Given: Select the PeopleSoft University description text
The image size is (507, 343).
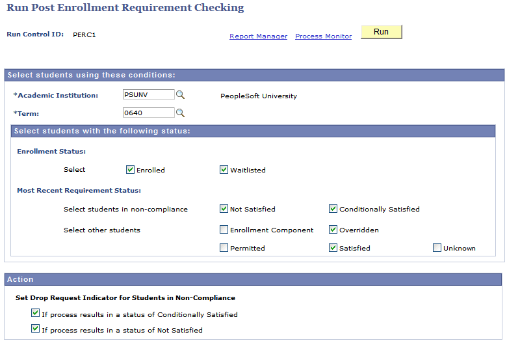Looking at the screenshot, I should coord(259,96).
